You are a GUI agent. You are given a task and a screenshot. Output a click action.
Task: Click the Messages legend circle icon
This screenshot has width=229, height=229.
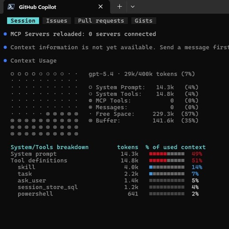[x=90, y=107]
